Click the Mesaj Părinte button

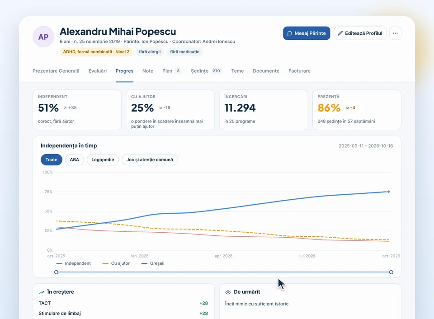(x=307, y=33)
